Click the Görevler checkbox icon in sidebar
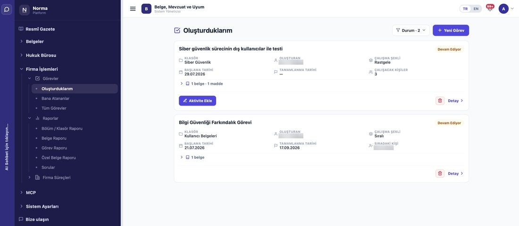519x226 pixels. 37,78
